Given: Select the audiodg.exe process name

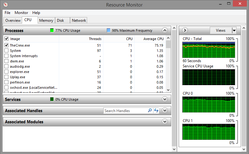Looking at the screenshot, I should pyautogui.click(x=20, y=66).
